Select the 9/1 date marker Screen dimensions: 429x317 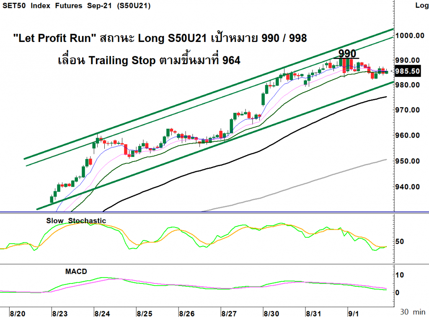click(353, 314)
